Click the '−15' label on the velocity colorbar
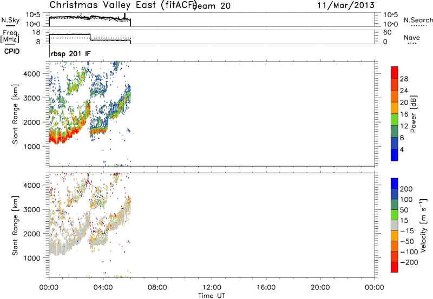The image size is (433, 299). (407, 231)
